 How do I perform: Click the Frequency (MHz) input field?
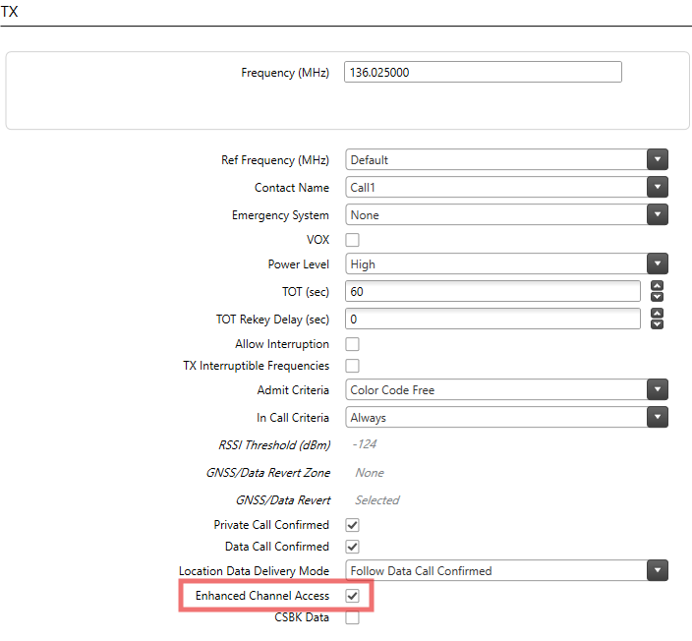tap(483, 73)
